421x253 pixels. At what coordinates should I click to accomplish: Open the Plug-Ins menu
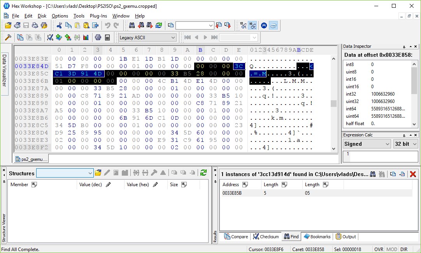pyautogui.click(x=98, y=16)
